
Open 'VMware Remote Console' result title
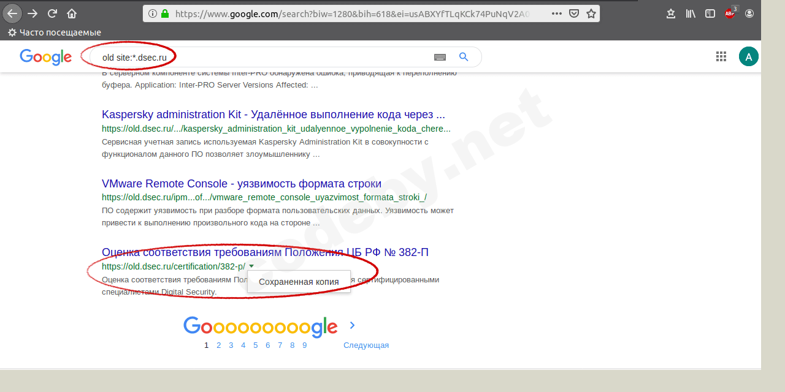coord(242,184)
